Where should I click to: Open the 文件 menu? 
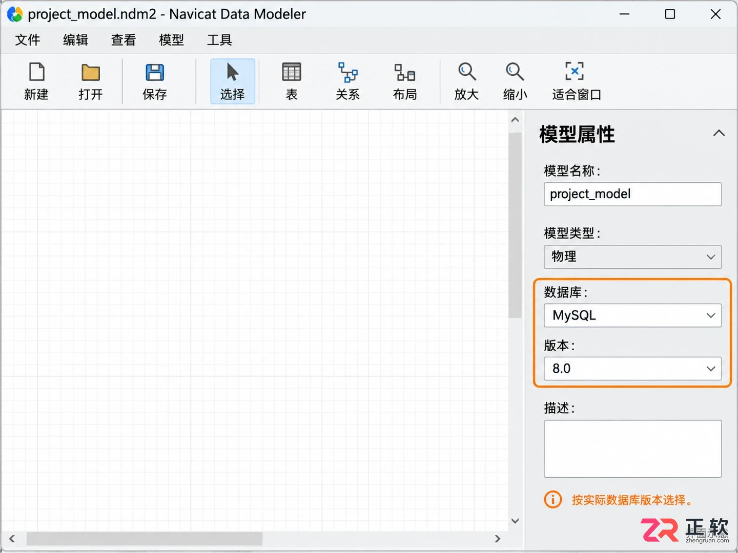point(28,40)
